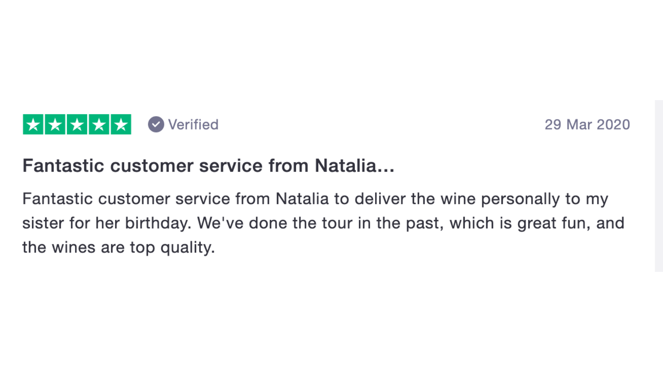Click the words 'top quality' in last line
663x372 pixels.
pos(172,248)
